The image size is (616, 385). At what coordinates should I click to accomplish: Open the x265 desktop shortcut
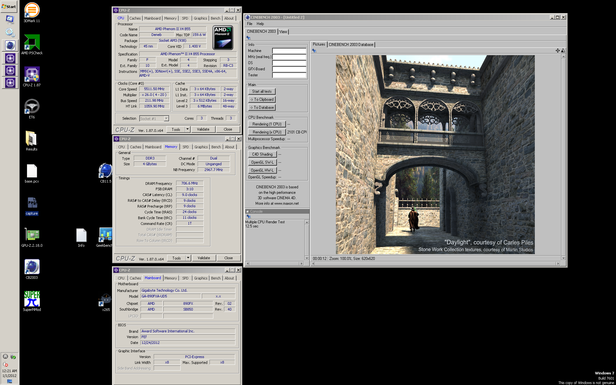pyautogui.click(x=106, y=302)
